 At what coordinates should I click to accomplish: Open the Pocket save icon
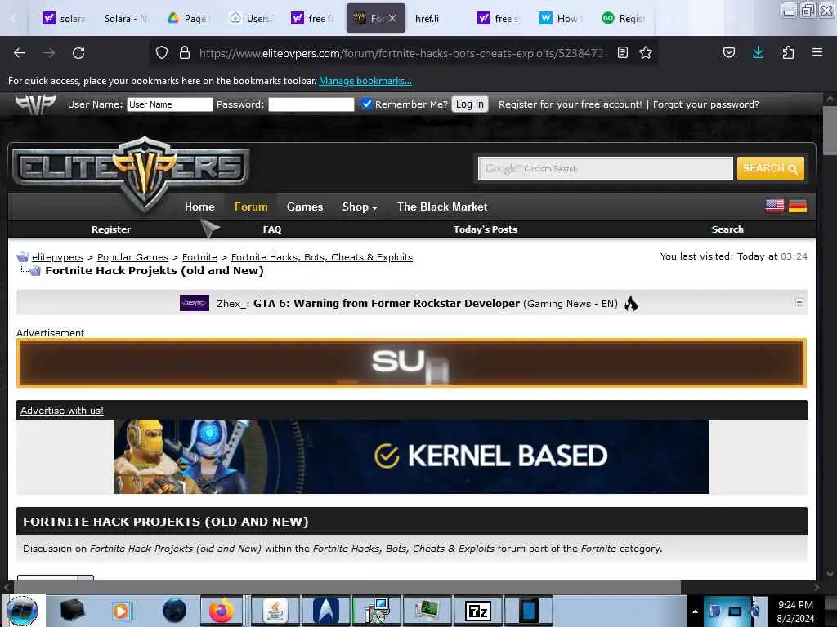pyautogui.click(x=729, y=53)
